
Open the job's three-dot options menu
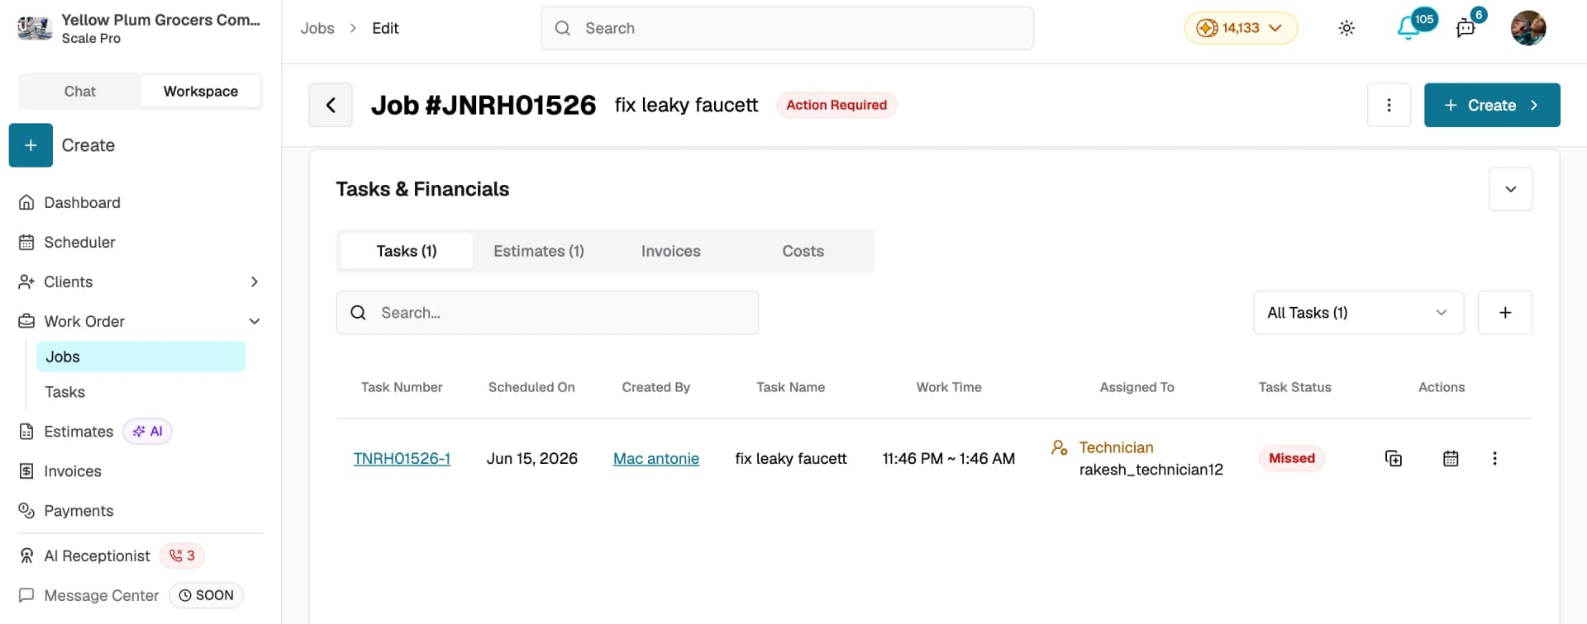pos(1389,105)
